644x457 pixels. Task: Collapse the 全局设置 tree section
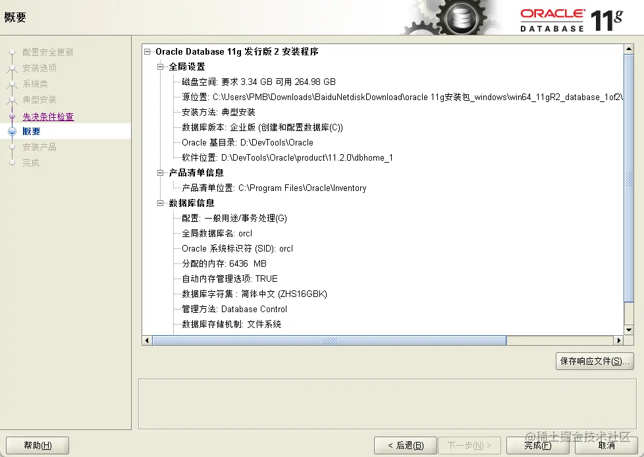[x=161, y=67]
